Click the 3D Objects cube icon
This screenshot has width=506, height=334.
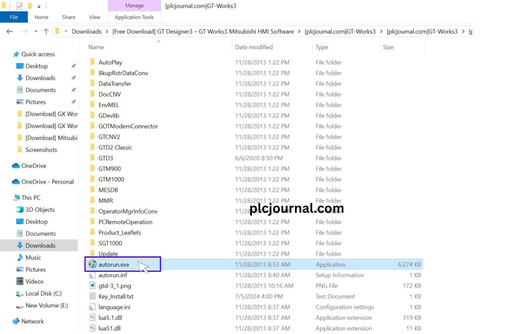[20, 209]
